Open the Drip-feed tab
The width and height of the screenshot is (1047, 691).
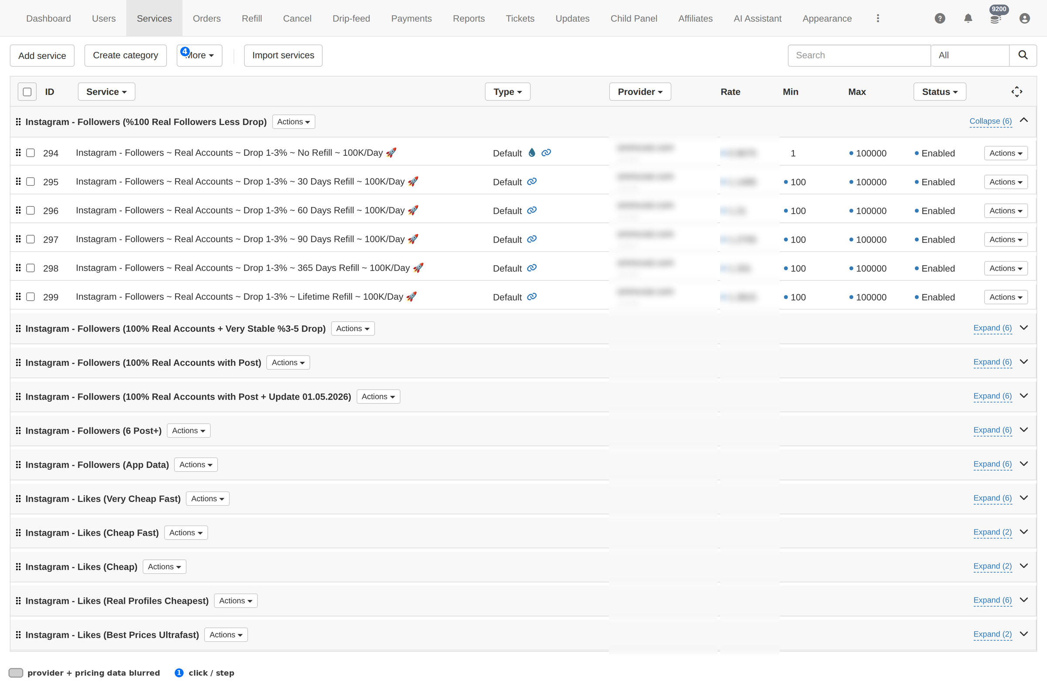351,18
